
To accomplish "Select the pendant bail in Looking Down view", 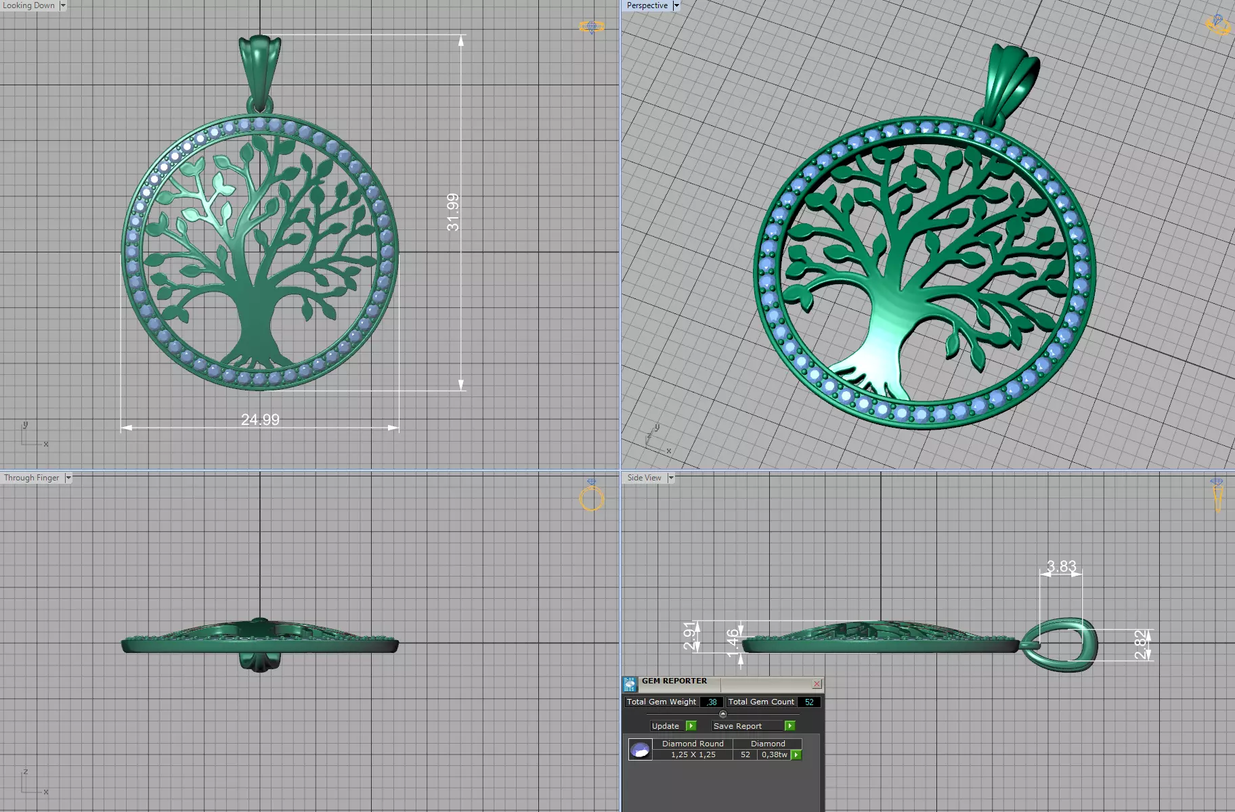I will [x=259, y=73].
